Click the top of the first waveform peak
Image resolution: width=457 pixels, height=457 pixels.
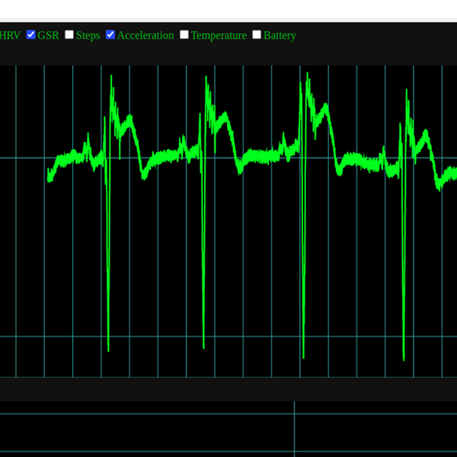112,75
